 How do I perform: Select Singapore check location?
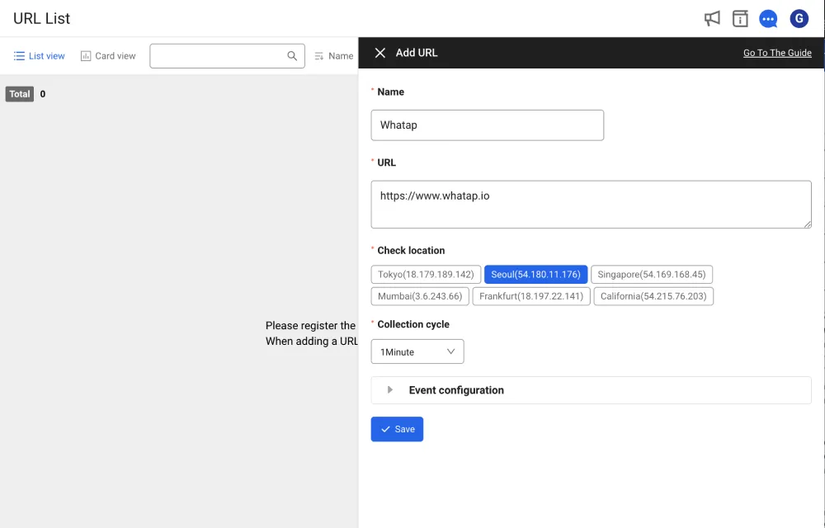(652, 275)
